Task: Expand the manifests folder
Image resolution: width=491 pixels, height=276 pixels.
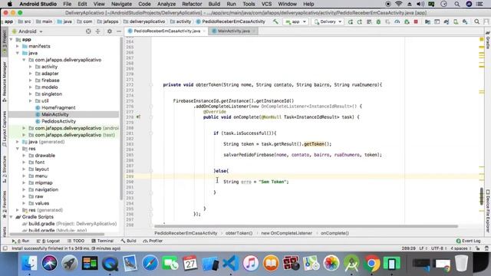Action: [x=18, y=46]
